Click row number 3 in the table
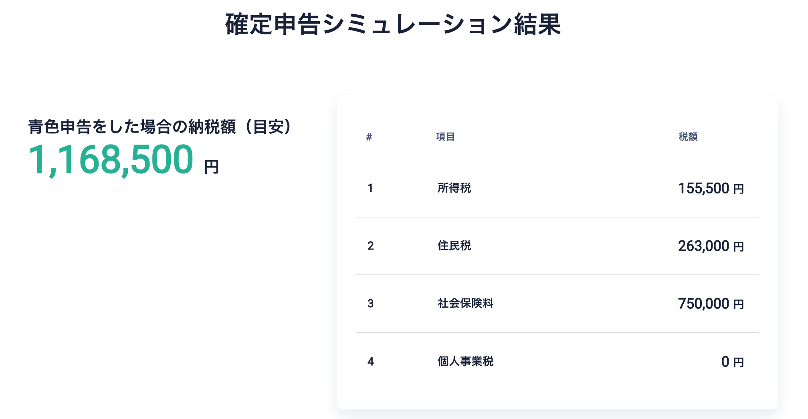 pos(370,303)
